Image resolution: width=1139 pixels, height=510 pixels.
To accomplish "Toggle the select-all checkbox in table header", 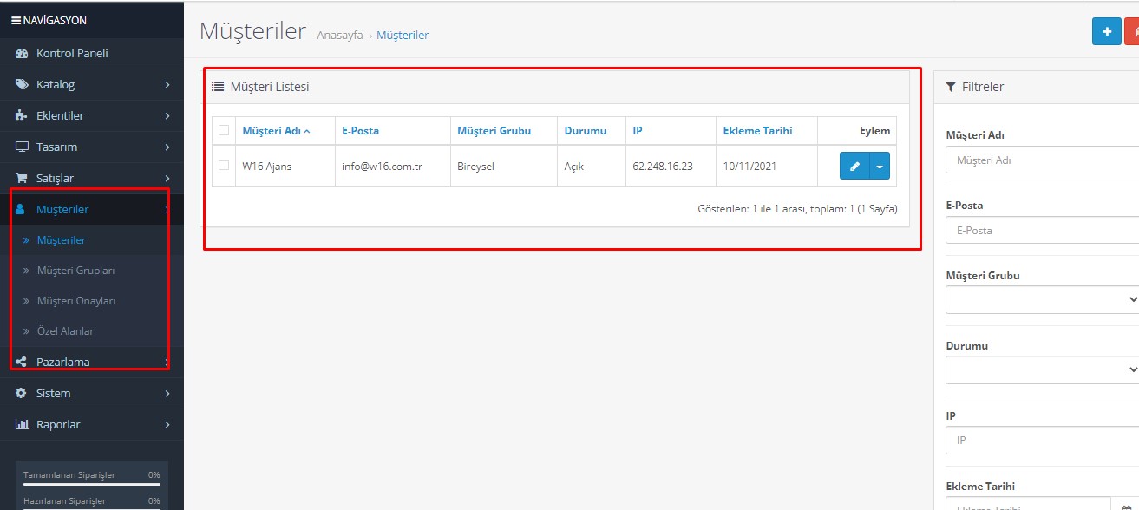I will click(224, 130).
